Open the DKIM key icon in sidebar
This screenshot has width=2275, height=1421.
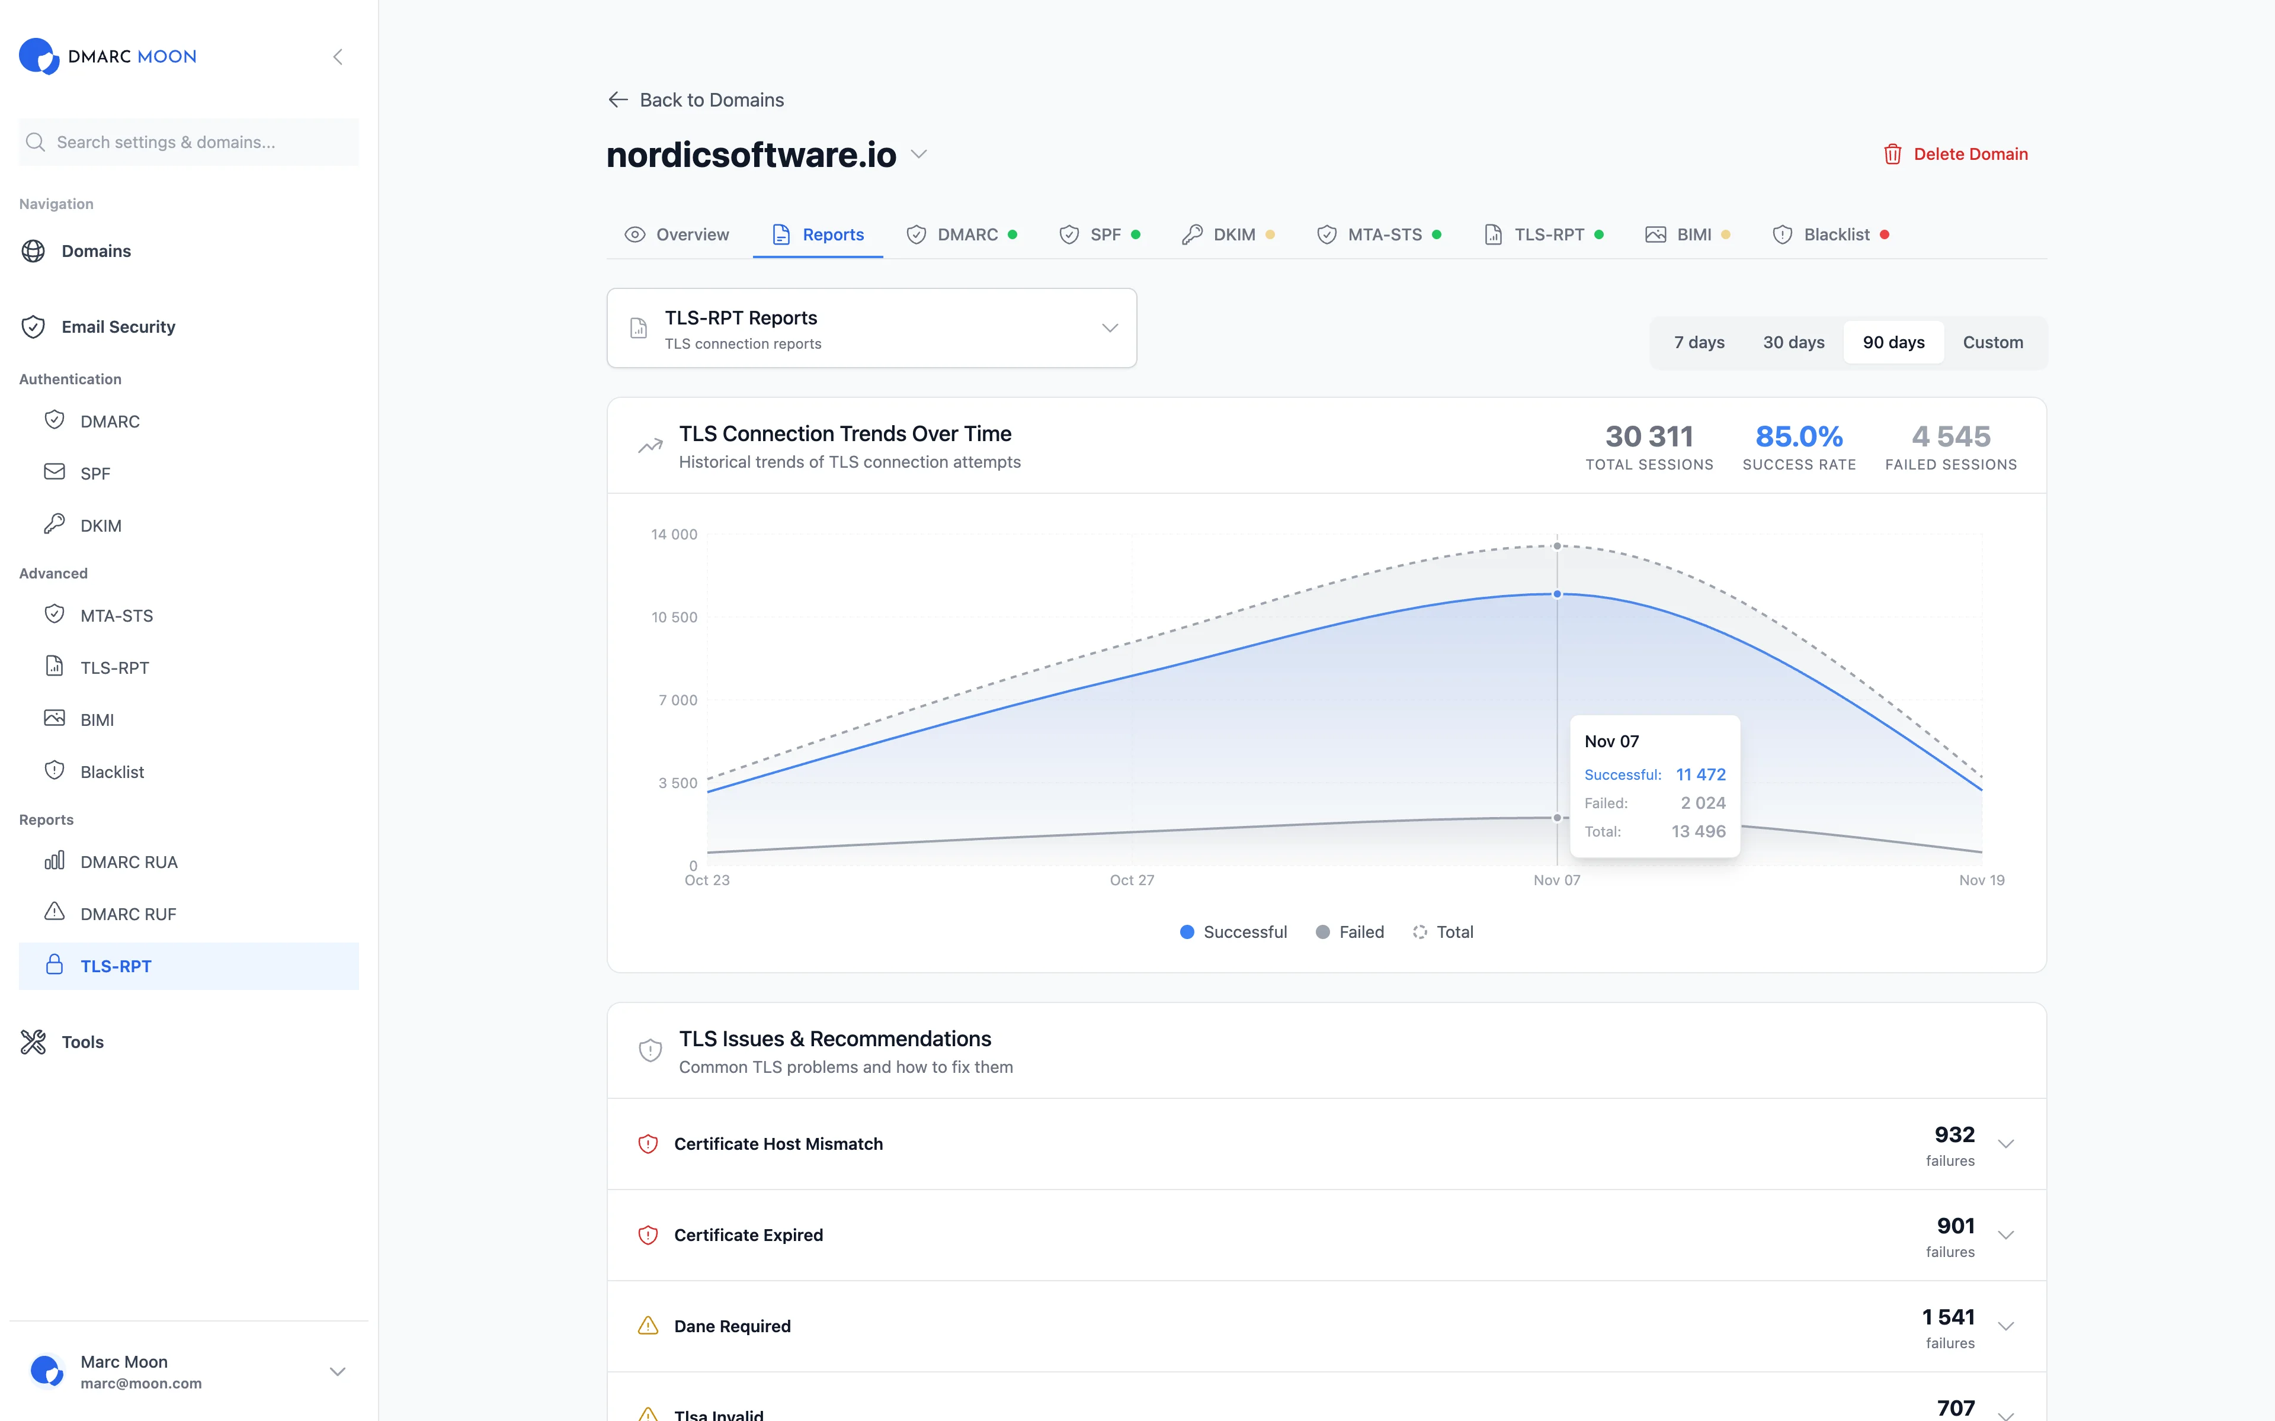[55, 525]
